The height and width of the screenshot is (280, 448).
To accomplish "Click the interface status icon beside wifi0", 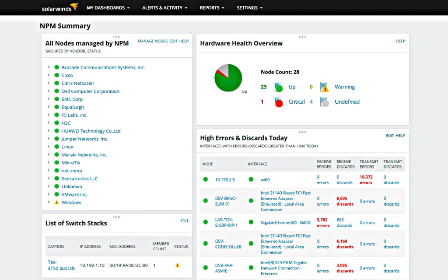I will tap(252, 178).
